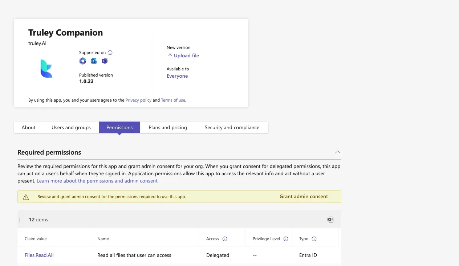Image resolution: width=459 pixels, height=266 pixels.
Task: Go to Security and compliance tab
Action: [232, 127]
